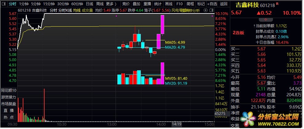Viewport: 304px width, 129px height.
Task: Select the 1分钟 period
Action: (x=24, y=4)
